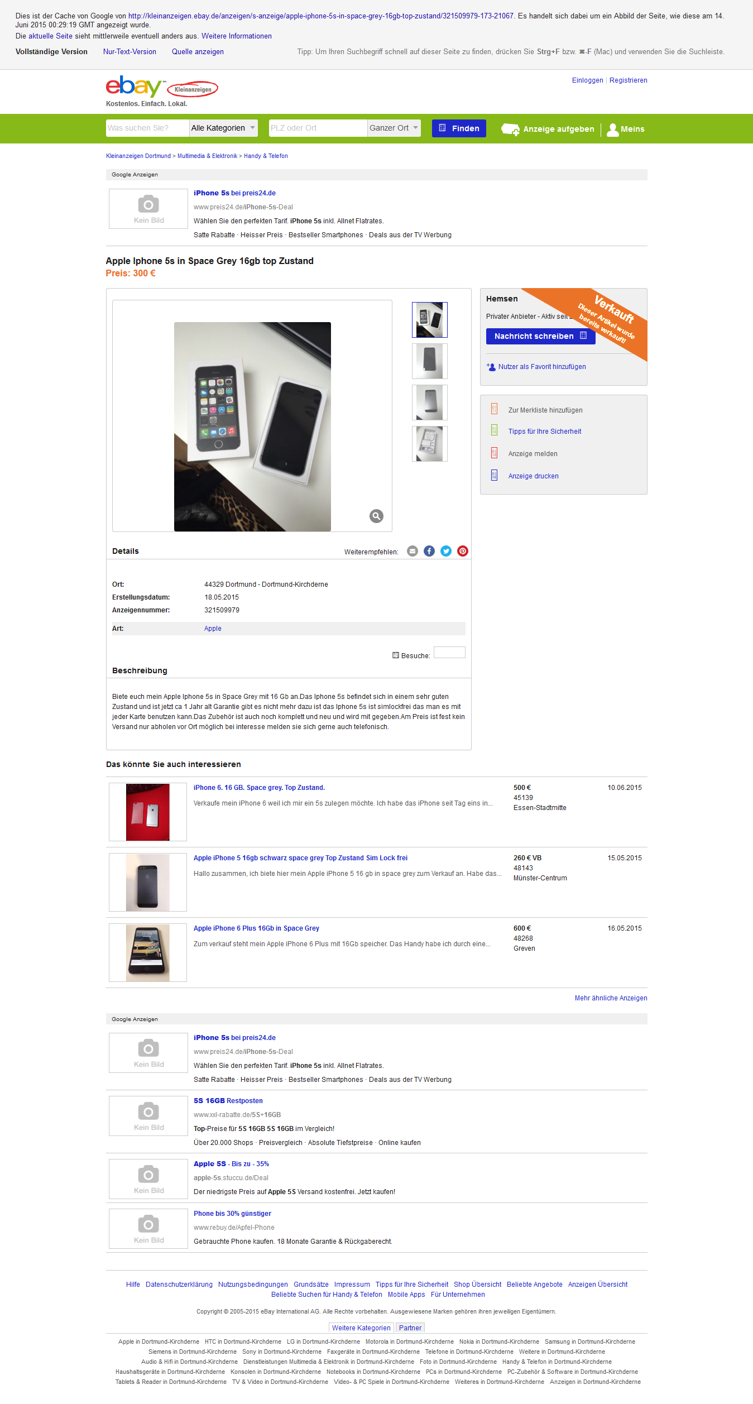The height and width of the screenshot is (1404, 753).
Task: Open Anzeige drucken link
Action: click(x=533, y=476)
